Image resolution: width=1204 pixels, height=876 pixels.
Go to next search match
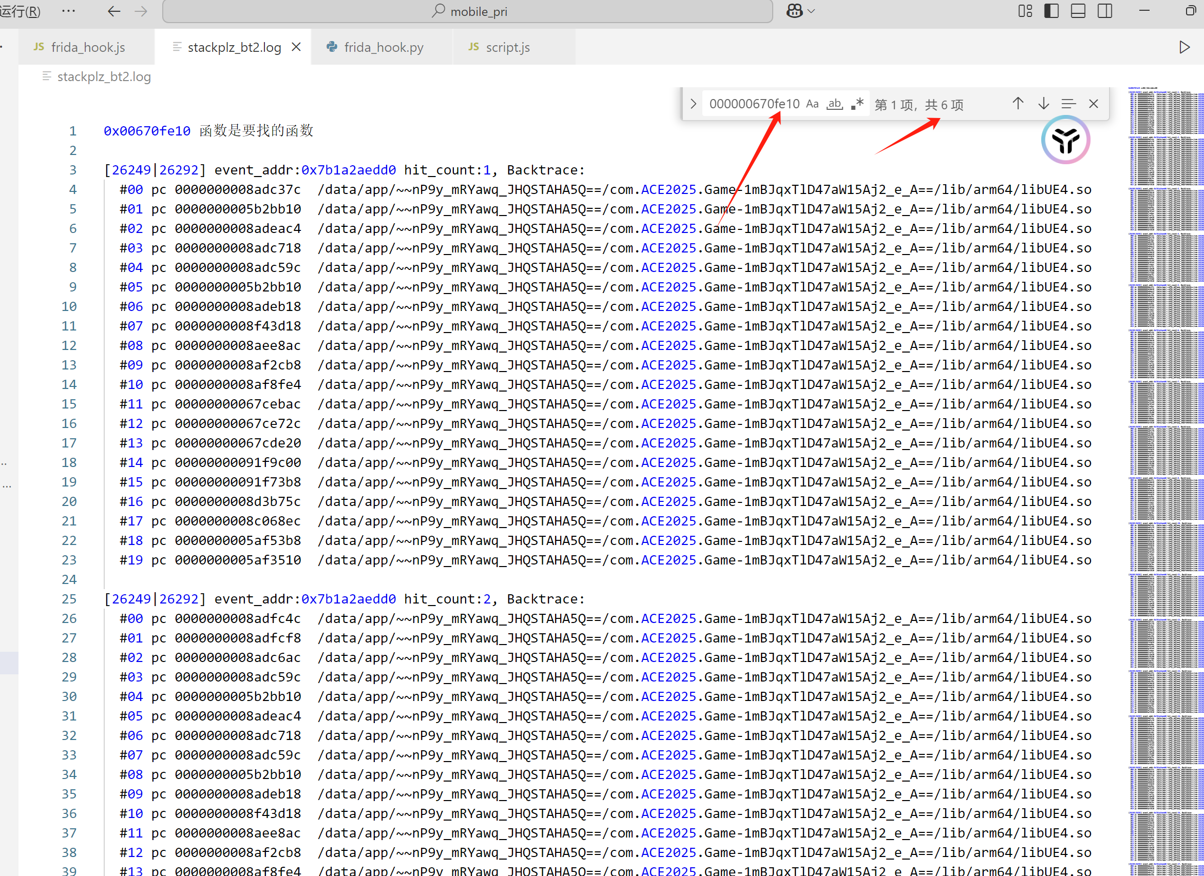(x=1043, y=104)
